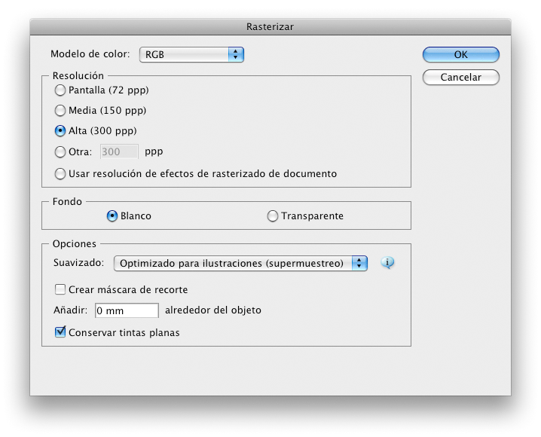Select Alta (300 ppp) radio button
The height and width of the screenshot is (437, 541).
pyautogui.click(x=60, y=131)
